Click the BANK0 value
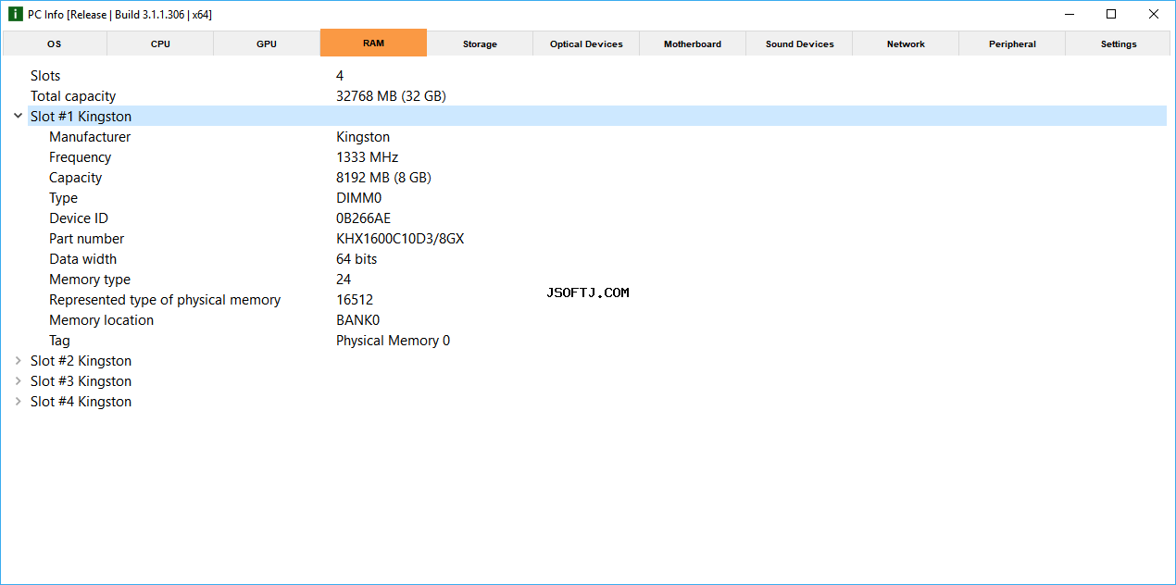1176x585 pixels. [x=357, y=320]
